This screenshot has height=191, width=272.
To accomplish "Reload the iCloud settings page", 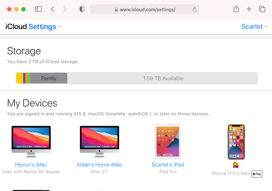I will tap(194, 9).
